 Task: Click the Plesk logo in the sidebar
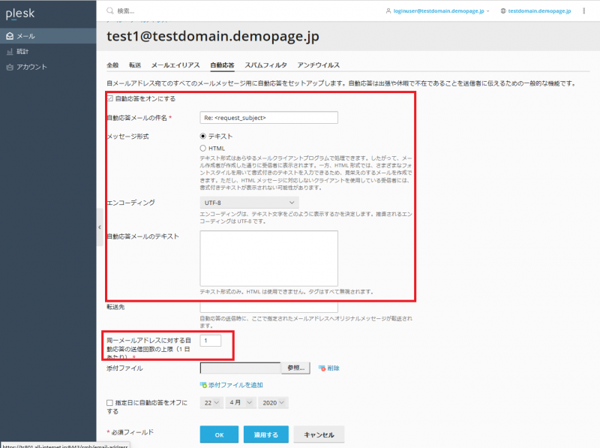(x=20, y=13)
